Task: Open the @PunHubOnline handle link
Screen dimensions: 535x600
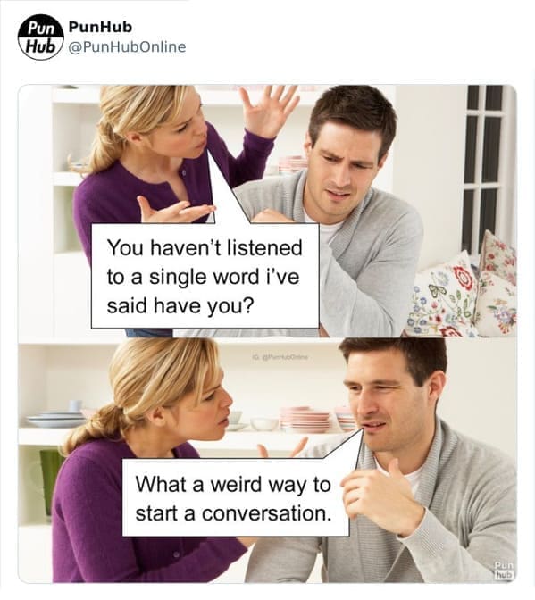Action: tap(127, 46)
